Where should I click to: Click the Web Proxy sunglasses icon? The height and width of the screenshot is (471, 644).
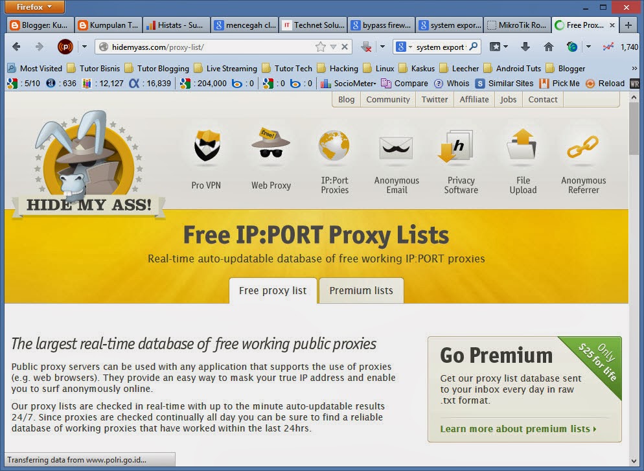point(271,145)
